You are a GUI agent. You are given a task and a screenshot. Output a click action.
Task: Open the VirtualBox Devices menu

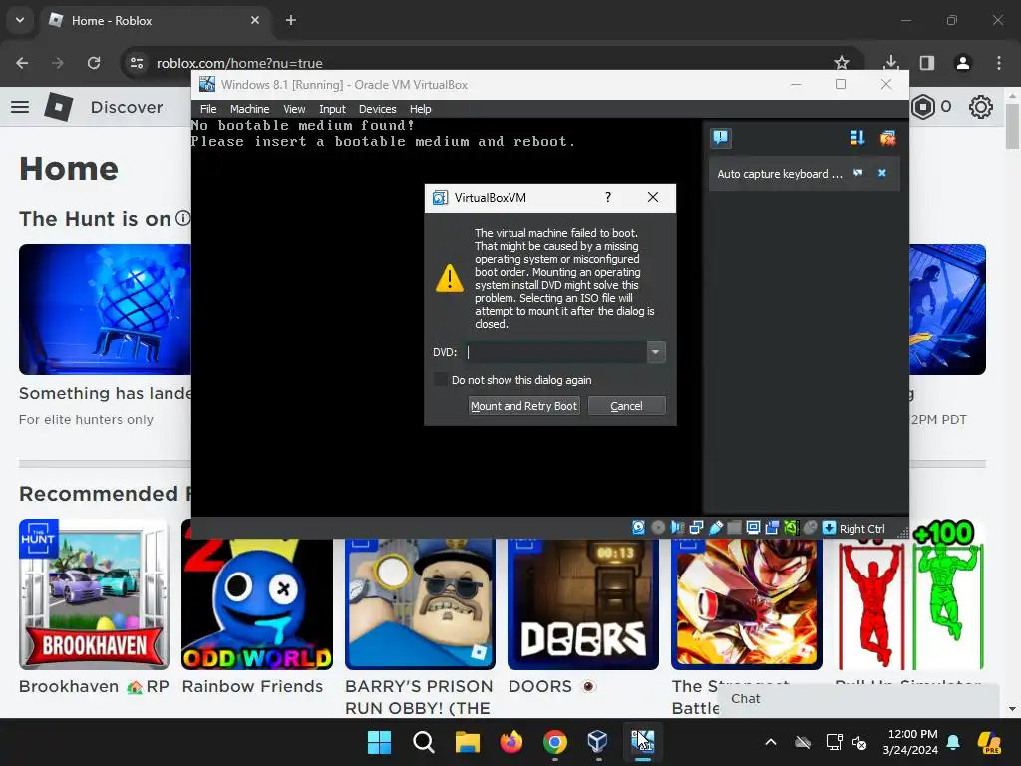378,109
